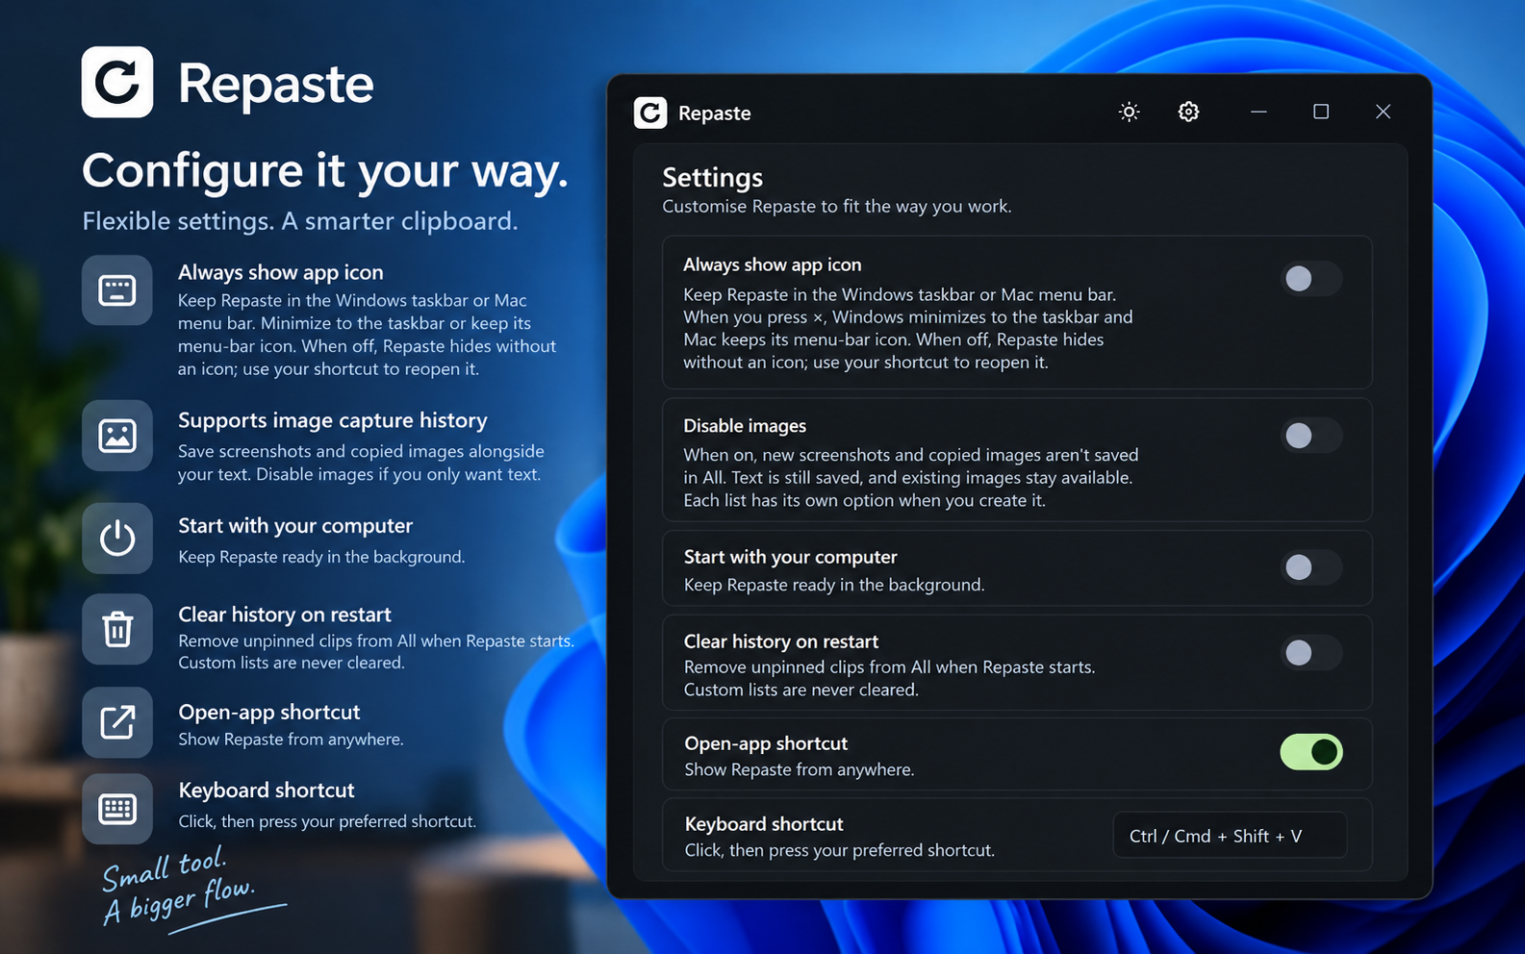This screenshot has height=954, width=1525.
Task: Click the Ctrl / Cmd + Shift + V shortcut field
Action: [1230, 836]
